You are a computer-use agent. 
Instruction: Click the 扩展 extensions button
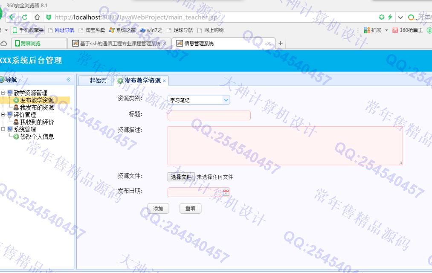point(373,30)
